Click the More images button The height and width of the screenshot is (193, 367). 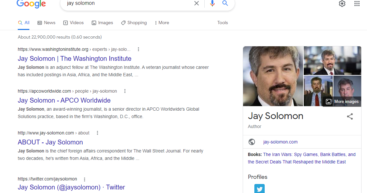pyautogui.click(x=342, y=102)
